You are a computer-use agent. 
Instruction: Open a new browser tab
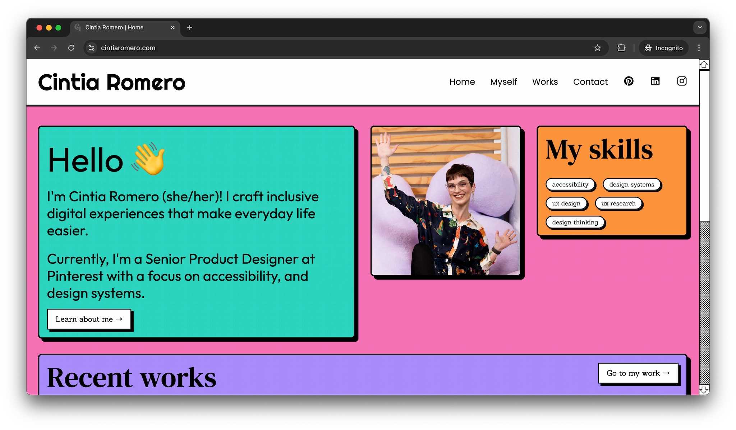tap(190, 27)
